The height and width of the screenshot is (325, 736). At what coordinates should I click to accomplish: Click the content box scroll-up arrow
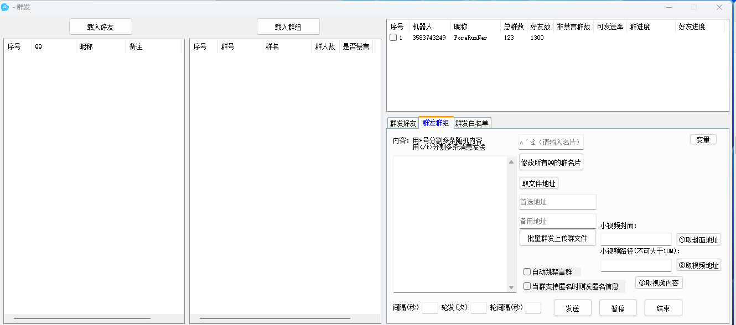511,161
